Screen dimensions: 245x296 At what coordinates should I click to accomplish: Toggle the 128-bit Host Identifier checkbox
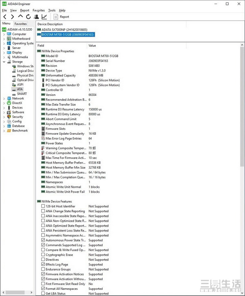43,206
